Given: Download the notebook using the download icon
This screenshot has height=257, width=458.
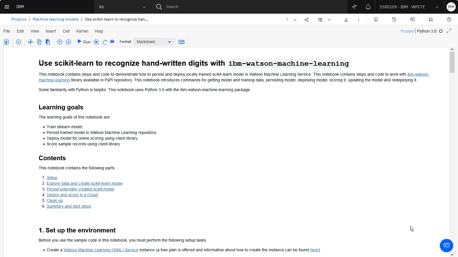Looking at the screenshot, I should pyautogui.click(x=346, y=20).
